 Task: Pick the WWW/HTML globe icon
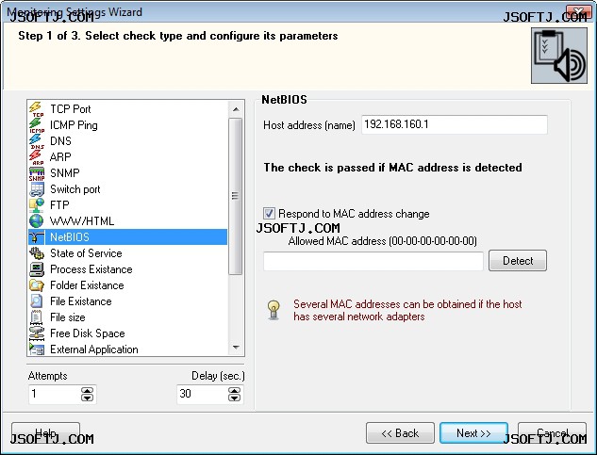pos(37,221)
